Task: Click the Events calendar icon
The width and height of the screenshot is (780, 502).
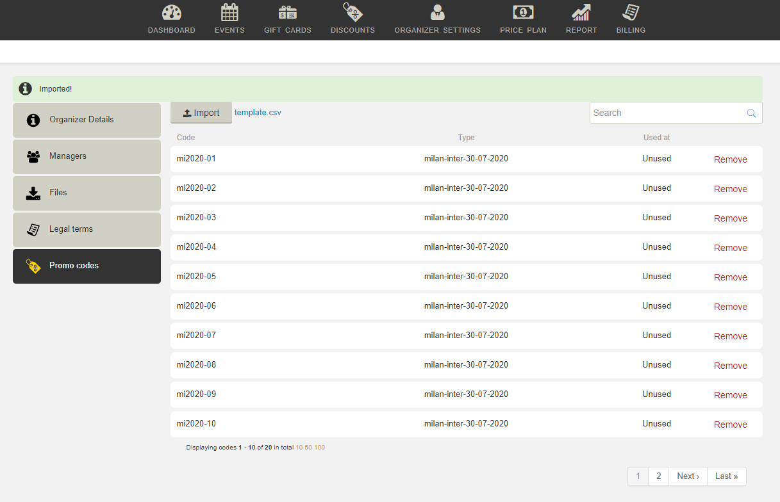Action: 229,12
